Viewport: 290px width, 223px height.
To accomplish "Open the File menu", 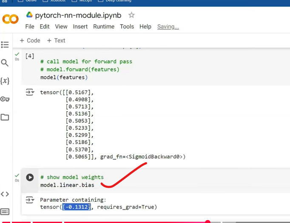I will click(x=30, y=26).
